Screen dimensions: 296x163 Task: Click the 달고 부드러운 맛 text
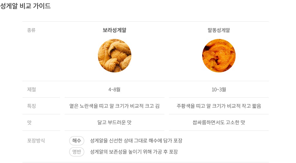[115, 123]
